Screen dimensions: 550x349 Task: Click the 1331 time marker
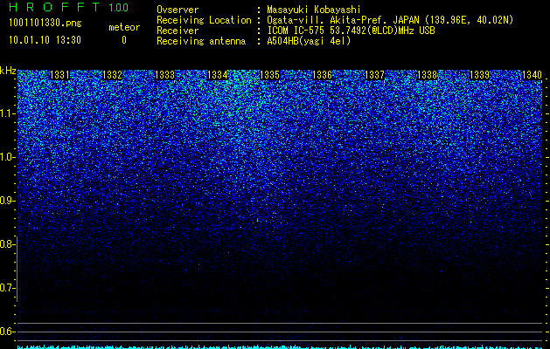coord(60,75)
